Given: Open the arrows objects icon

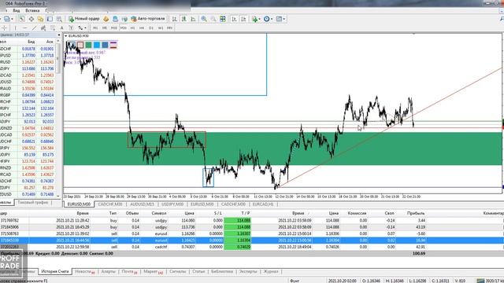Looking at the screenshot, I should [x=80, y=28].
